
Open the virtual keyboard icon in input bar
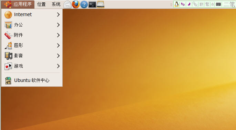(218, 4)
